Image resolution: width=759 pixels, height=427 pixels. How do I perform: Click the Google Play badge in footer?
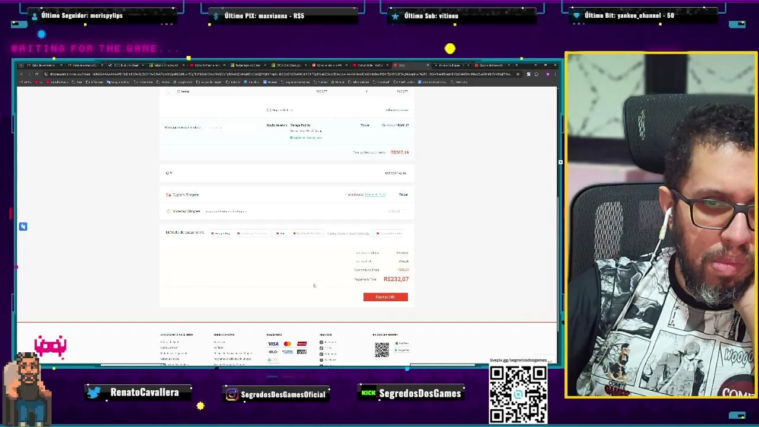pos(403,350)
